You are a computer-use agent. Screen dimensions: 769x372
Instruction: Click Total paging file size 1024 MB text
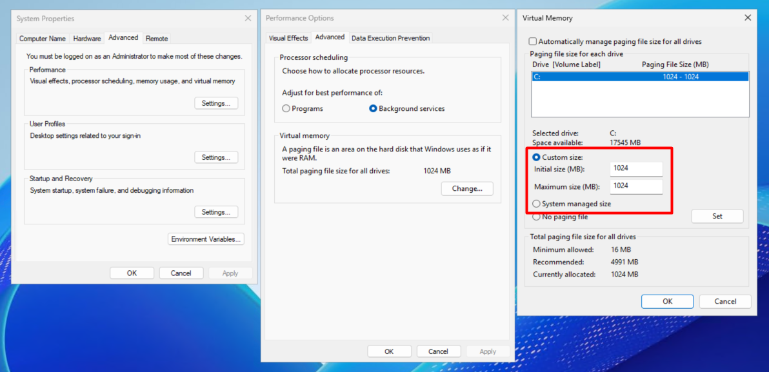point(437,171)
